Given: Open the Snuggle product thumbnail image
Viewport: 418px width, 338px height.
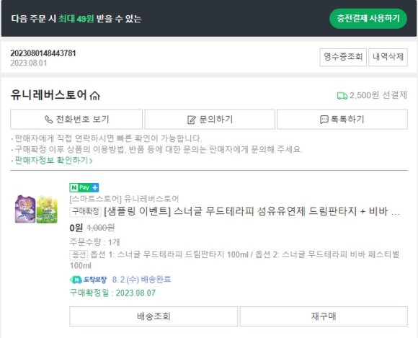Looking at the screenshot, I should [x=36, y=209].
